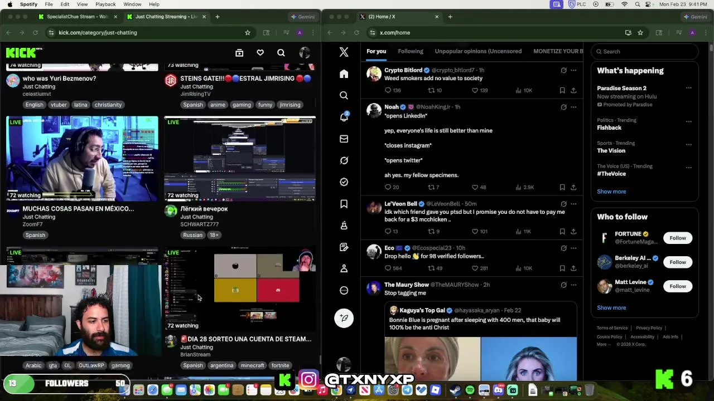This screenshot has width=714, height=401.
Task: Open more options on Noah's post
Action: [x=573, y=107]
